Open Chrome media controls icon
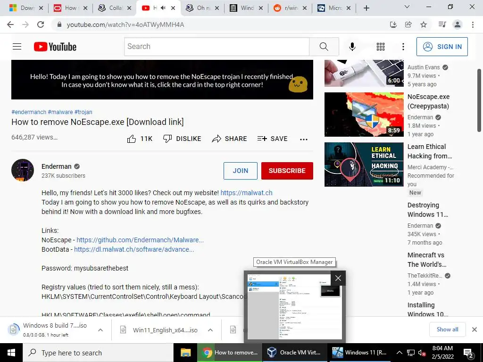 tap(442, 25)
